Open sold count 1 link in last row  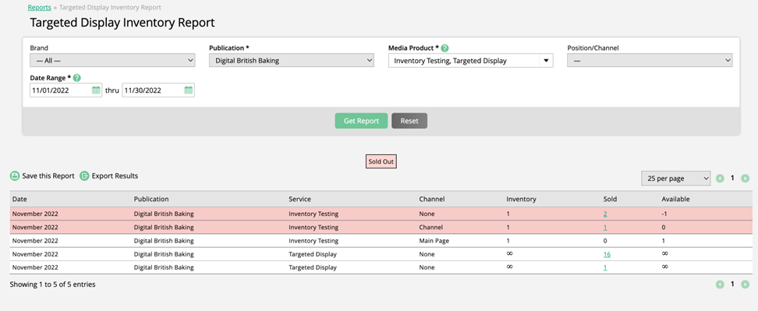[x=605, y=267]
